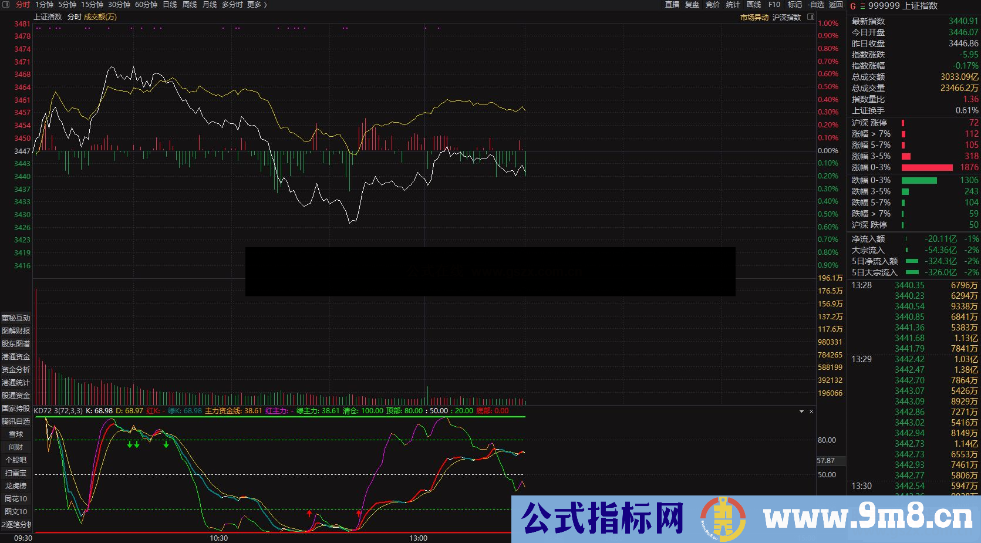Toggle -自选 to remove from watchlist
Image resolution: width=981 pixels, height=543 pixels.
coord(816,5)
